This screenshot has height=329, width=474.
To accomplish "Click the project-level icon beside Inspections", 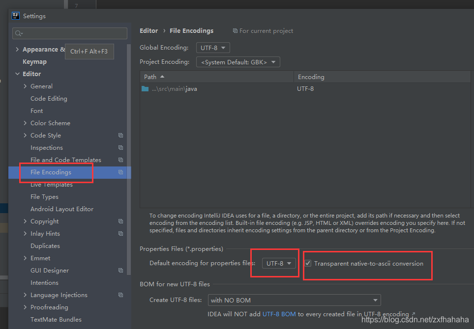I will [120, 148].
